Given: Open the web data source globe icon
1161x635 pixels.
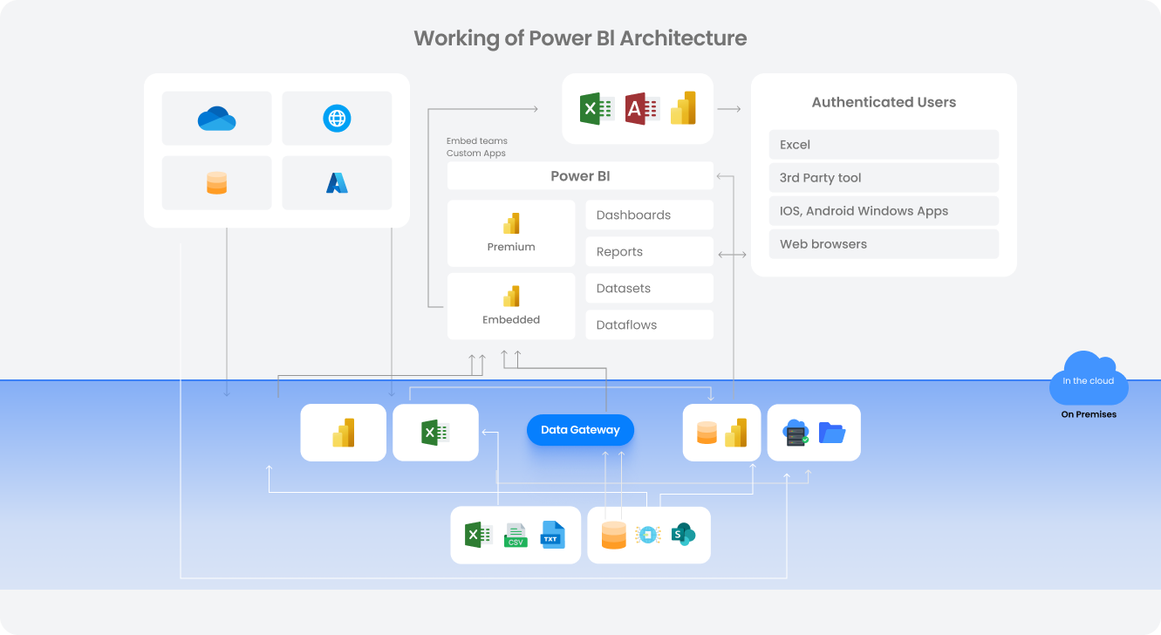Looking at the screenshot, I should pos(337,118).
